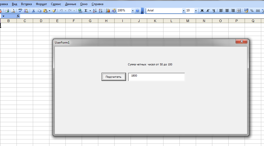Select column P header
The height and width of the screenshot is (146, 264).
click(237, 21)
